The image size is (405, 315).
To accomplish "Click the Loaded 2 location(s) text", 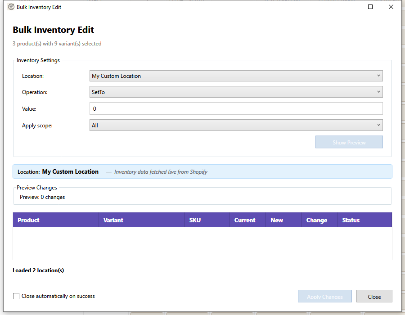I will pos(38,270).
